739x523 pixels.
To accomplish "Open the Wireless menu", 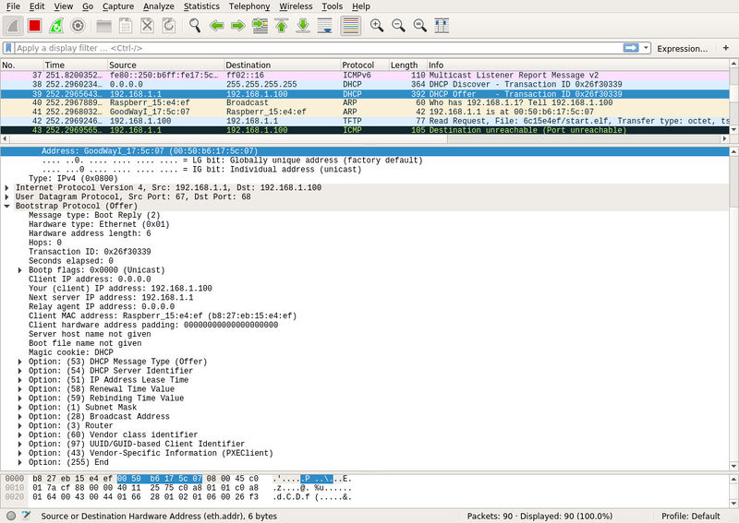I will point(296,6).
